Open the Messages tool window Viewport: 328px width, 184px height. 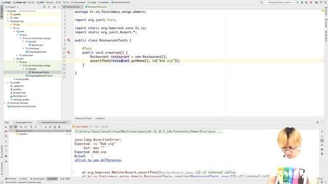click(x=37, y=179)
